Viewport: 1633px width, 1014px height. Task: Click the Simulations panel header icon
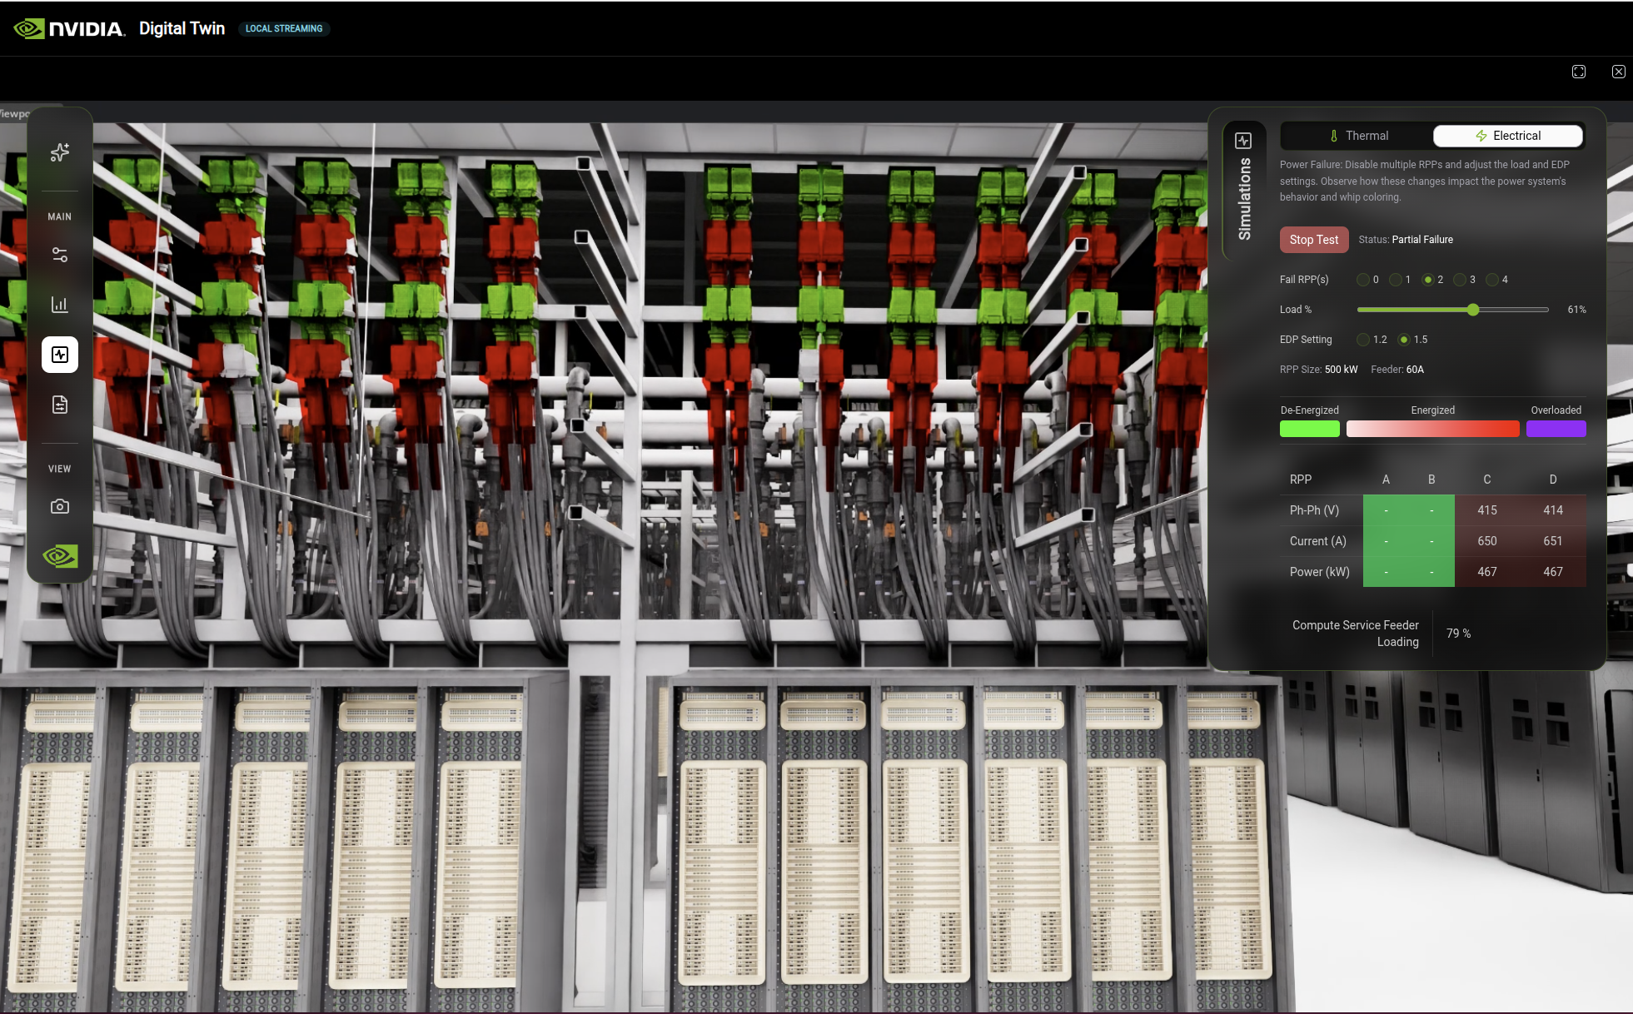[1243, 141]
